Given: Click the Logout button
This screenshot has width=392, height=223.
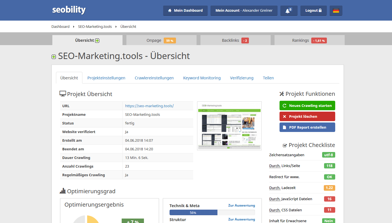Looking at the screenshot, I should click(313, 10).
